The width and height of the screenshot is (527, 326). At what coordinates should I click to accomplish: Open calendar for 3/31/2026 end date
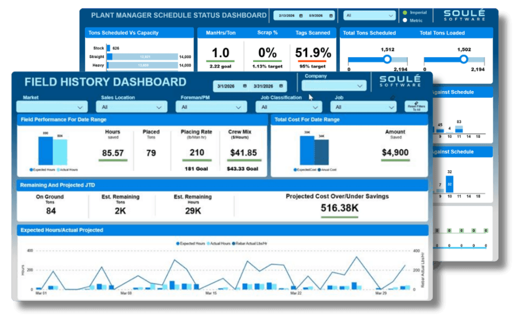pos(281,86)
